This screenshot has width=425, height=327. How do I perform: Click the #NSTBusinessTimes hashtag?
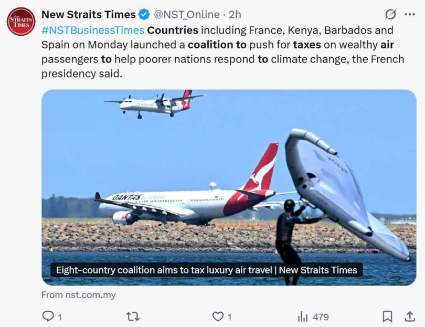[x=92, y=30]
